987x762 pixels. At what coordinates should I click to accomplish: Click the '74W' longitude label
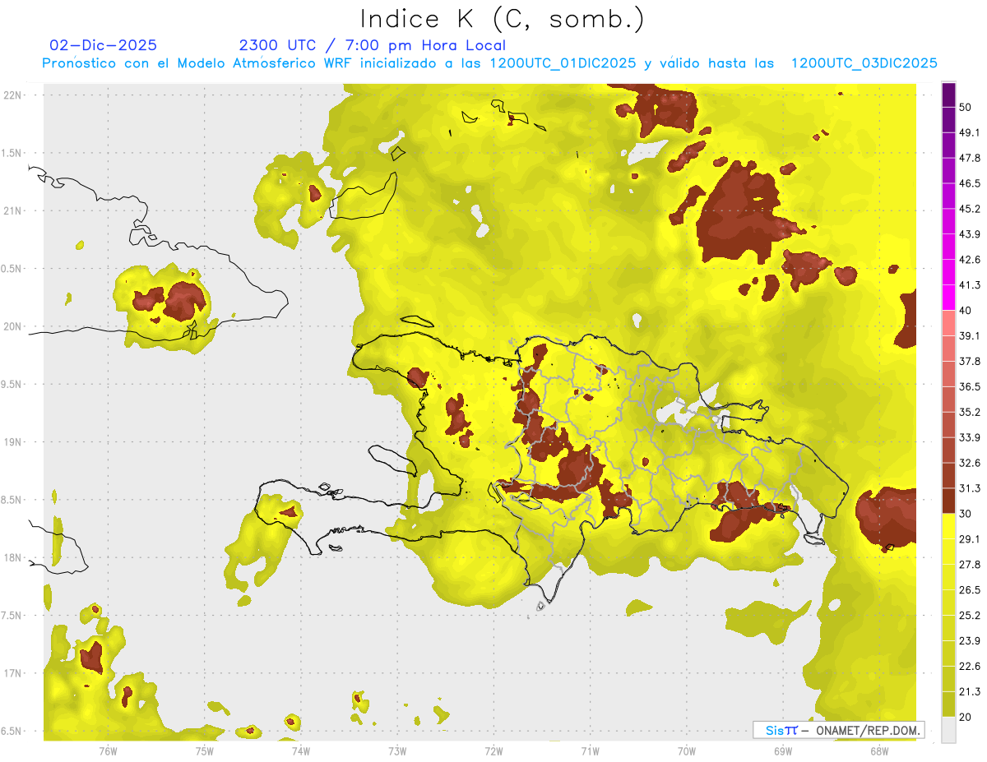click(301, 751)
